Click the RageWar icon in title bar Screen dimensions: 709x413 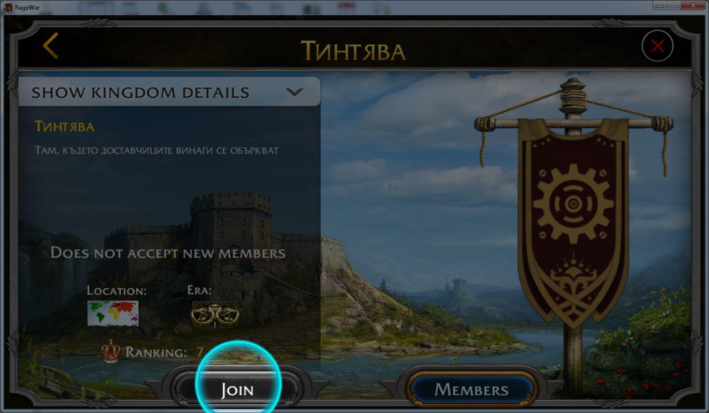coord(8,7)
